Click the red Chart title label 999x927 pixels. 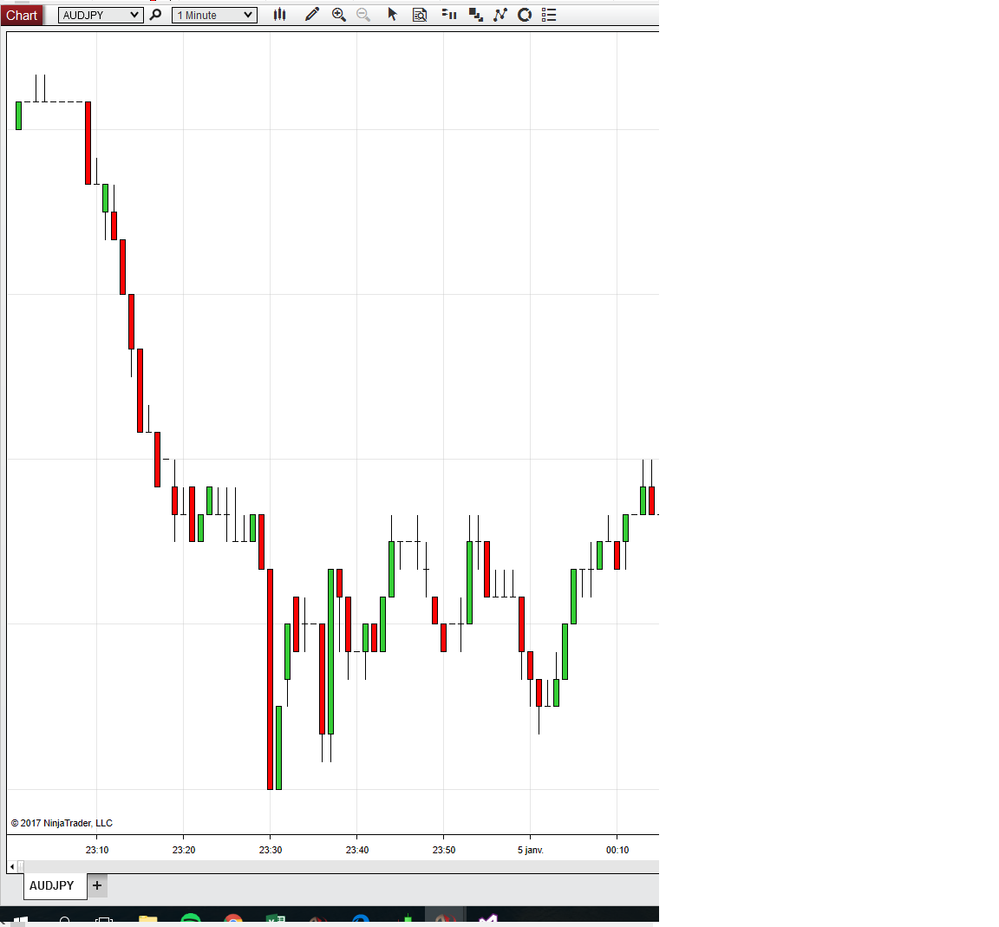[22, 16]
